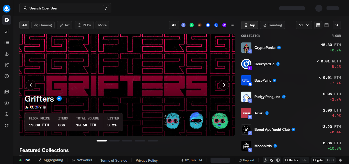This screenshot has height=164, width=349.
Task: Filter by purple Polygon chain icon
Action: tap(224, 25)
